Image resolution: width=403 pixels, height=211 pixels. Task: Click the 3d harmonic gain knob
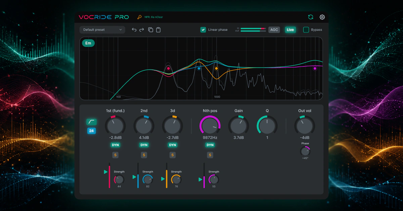coord(173,126)
